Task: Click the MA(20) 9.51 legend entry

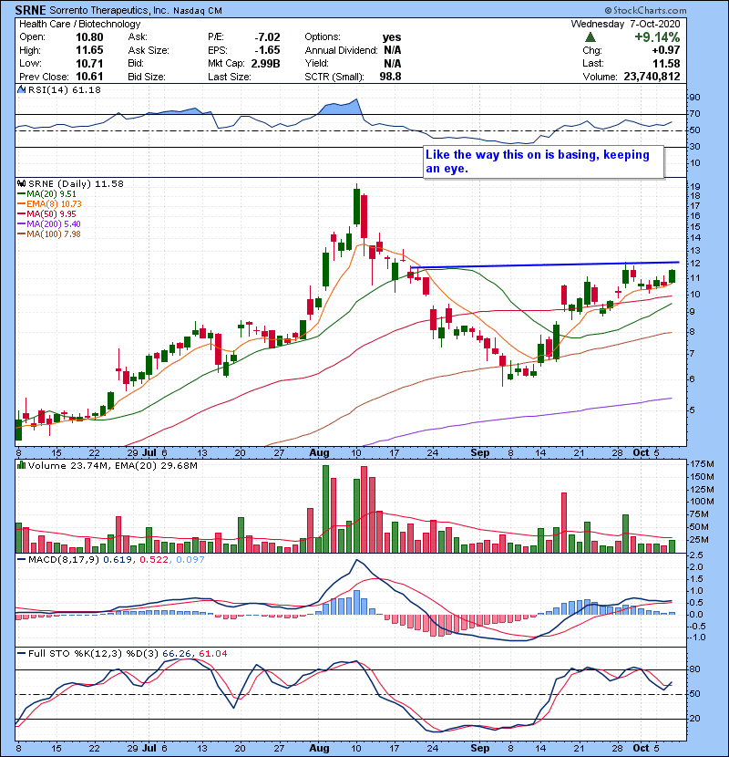Action: point(46,193)
